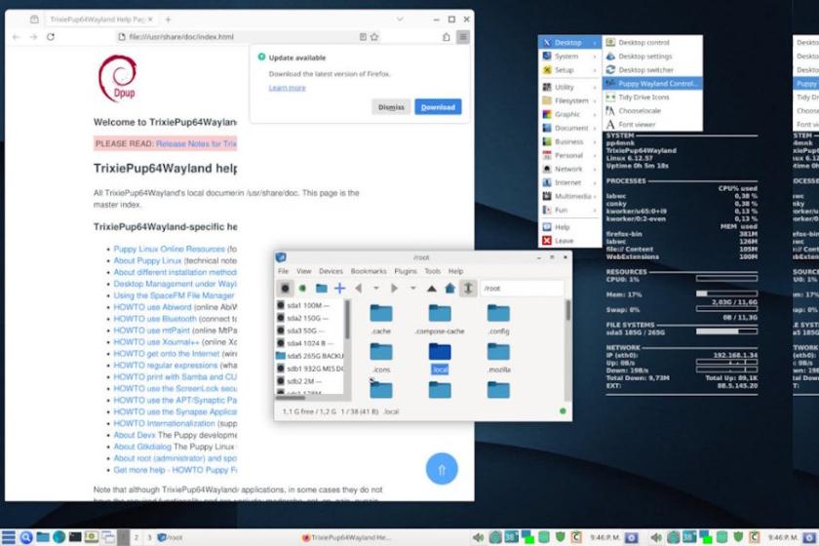Click the /root path field in the file manager
This screenshot has height=546, width=819.
coord(522,288)
